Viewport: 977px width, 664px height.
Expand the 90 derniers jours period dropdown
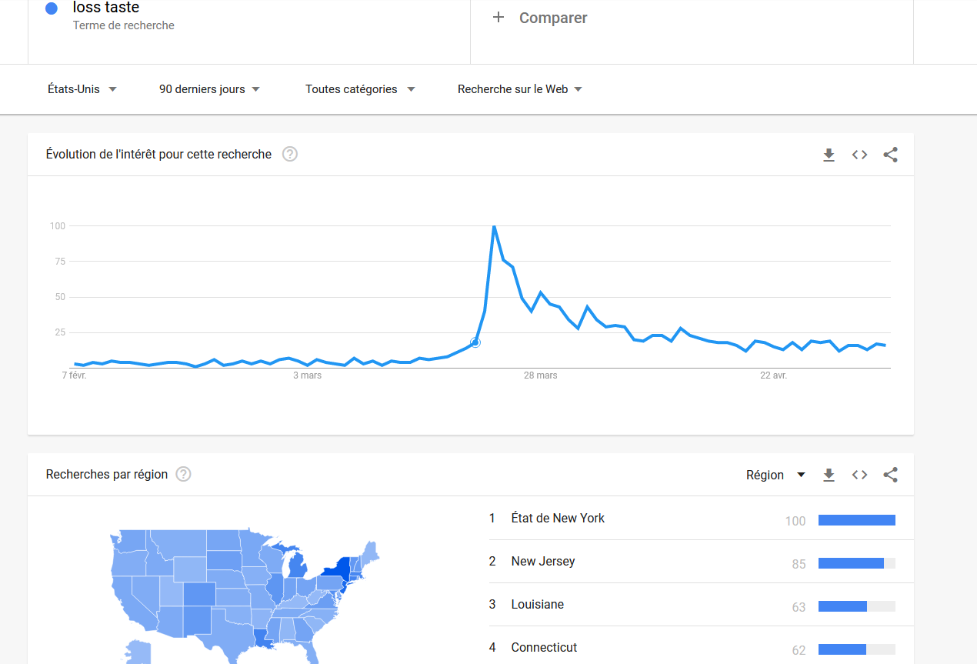[x=210, y=89]
